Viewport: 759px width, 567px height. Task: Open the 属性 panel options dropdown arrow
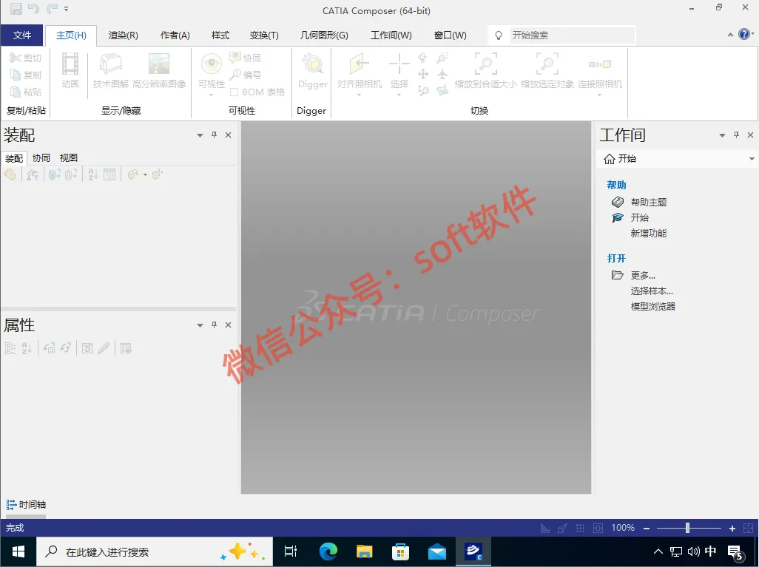tap(200, 325)
